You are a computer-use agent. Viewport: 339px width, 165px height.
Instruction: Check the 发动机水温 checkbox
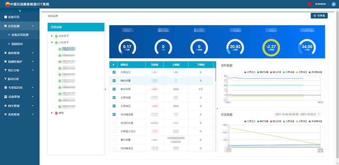coord(114,123)
